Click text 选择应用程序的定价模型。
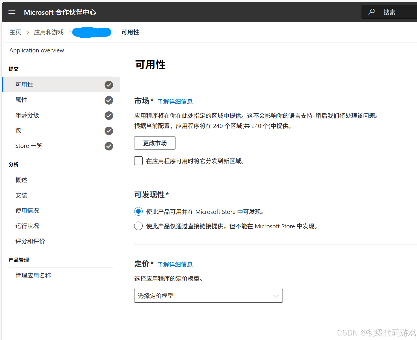Viewport: 417px width, 340px height. click(x=169, y=279)
